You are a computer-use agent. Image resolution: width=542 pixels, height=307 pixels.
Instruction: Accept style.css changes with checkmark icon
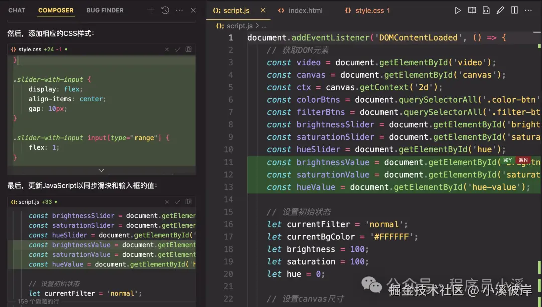click(177, 49)
